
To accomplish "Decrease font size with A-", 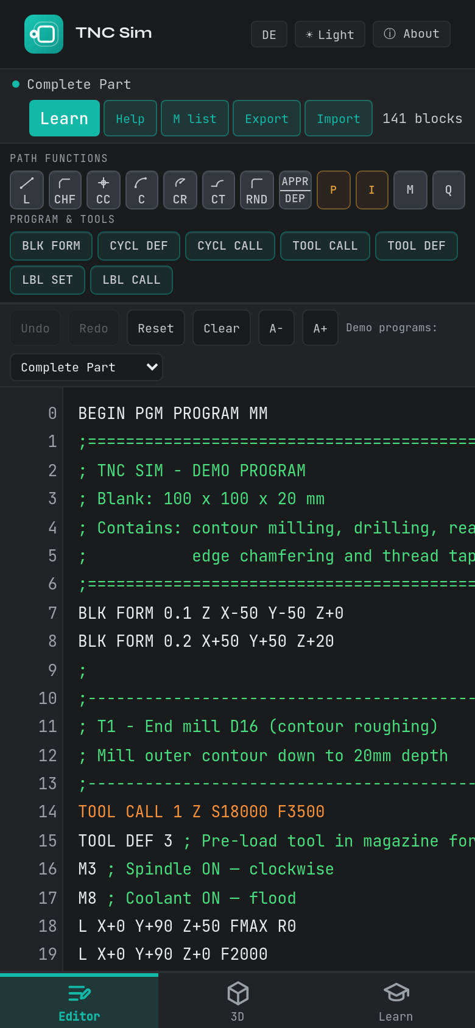I will [276, 328].
